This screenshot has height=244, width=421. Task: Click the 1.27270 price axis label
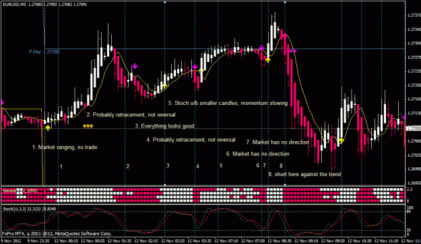click(414, 57)
